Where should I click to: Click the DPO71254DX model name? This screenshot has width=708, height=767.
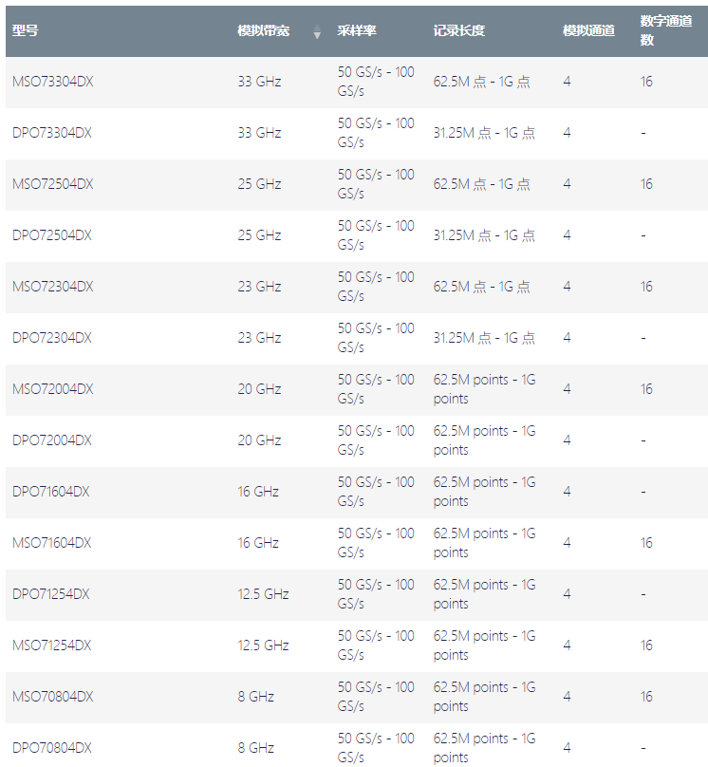coord(51,594)
